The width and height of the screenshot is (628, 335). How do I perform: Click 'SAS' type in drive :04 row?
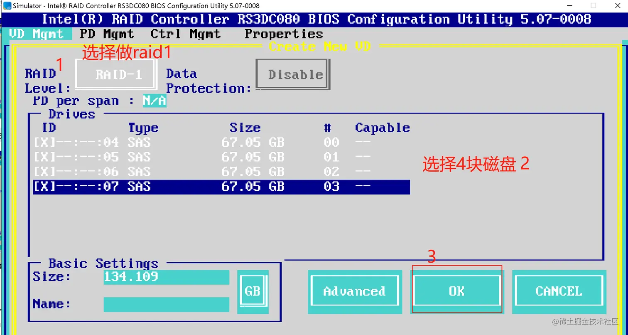[139, 143]
